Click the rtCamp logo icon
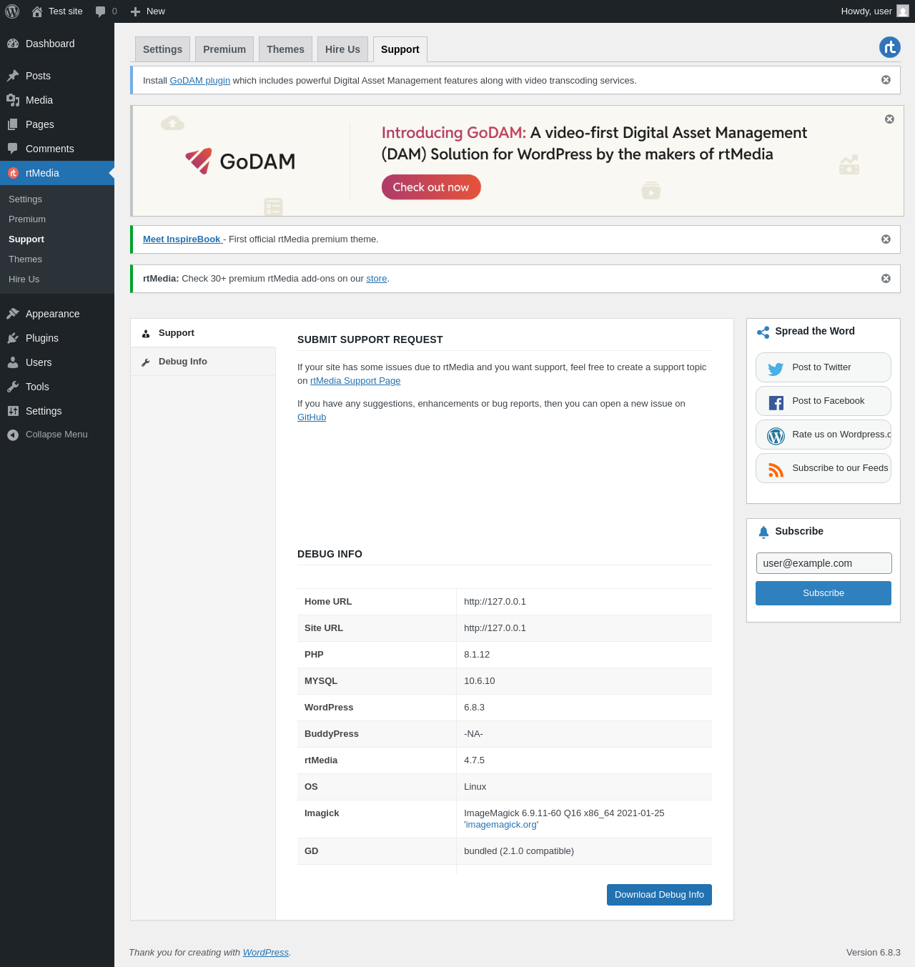The image size is (915, 967). [890, 47]
